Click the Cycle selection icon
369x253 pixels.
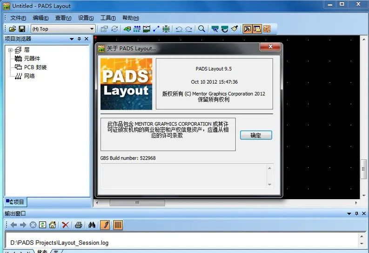coord(114,29)
